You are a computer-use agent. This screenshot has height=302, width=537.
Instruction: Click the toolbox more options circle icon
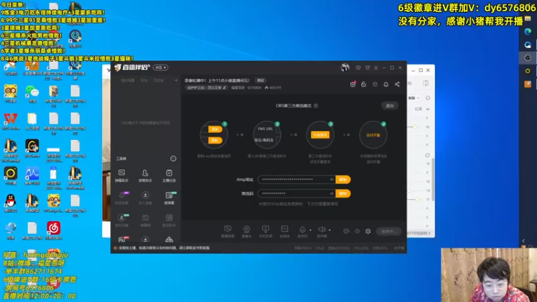(173, 158)
